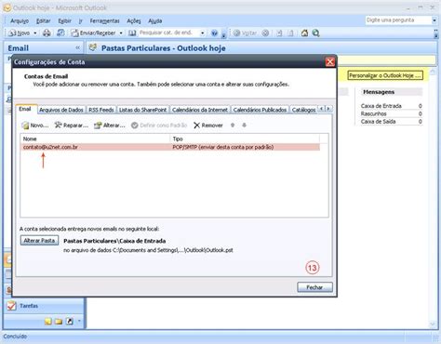Click the folder list icon in navigation pane
This screenshot has height=344, width=441.
tap(59, 322)
